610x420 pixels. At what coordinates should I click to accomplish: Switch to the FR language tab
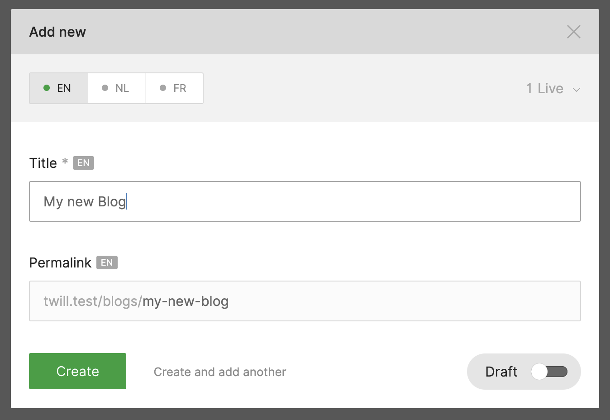(x=174, y=88)
